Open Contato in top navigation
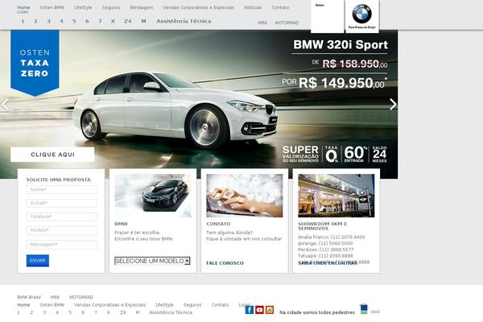Image resolution: width=483 pixels, height=322 pixels. (x=280, y=7)
